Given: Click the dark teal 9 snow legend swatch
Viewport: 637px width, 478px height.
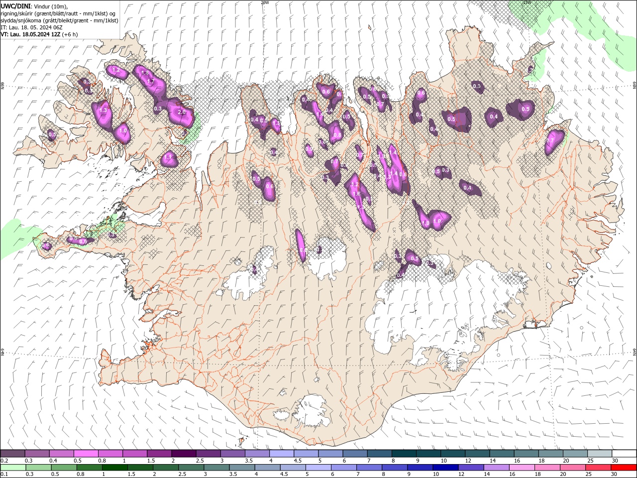Looking at the screenshot, I should [428, 454].
